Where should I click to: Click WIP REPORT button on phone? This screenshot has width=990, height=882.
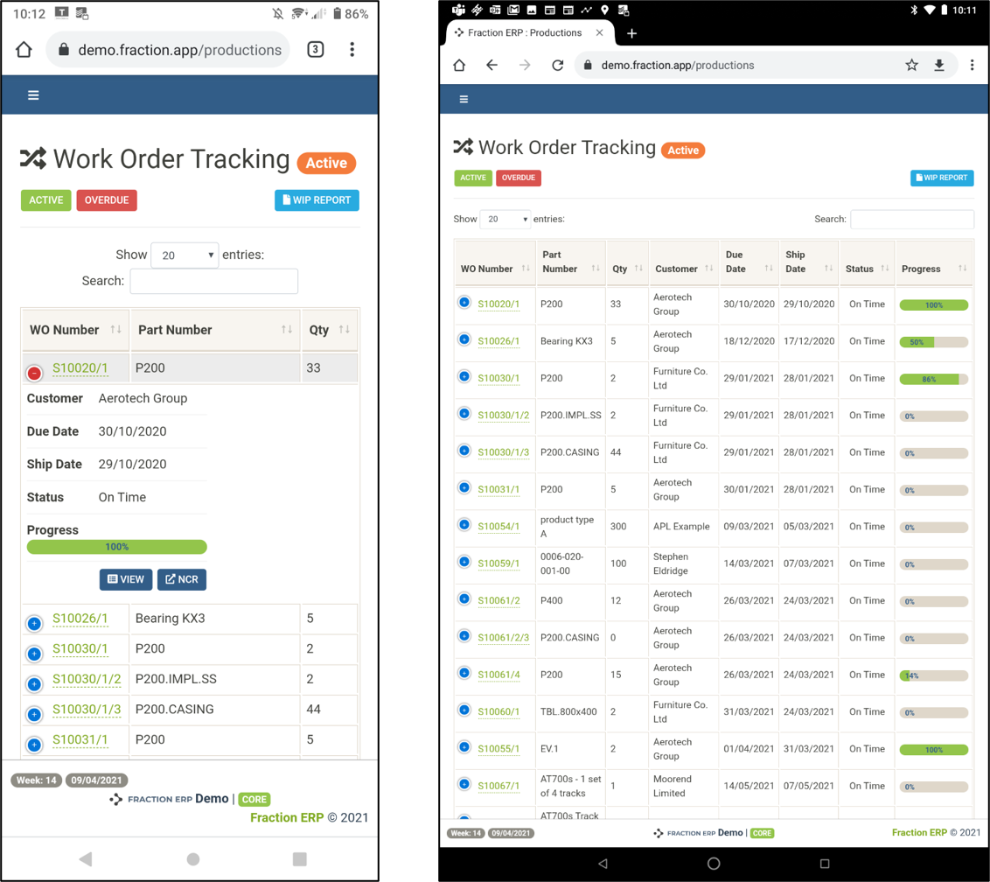[317, 200]
